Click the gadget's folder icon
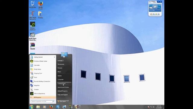 151,14
